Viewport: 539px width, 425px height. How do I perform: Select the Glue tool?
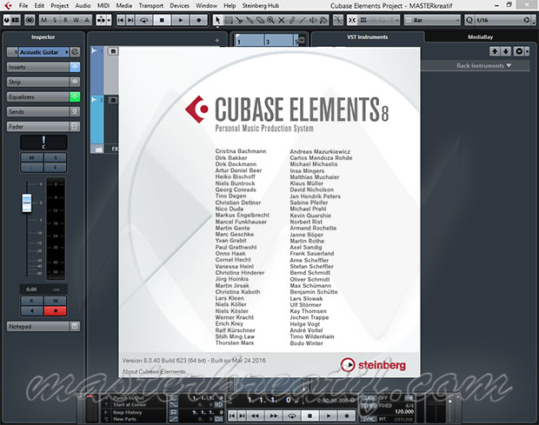[x=250, y=20]
